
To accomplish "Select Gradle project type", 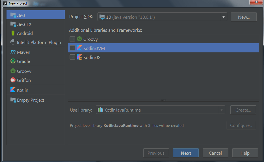I will pyautogui.click(x=36, y=61).
